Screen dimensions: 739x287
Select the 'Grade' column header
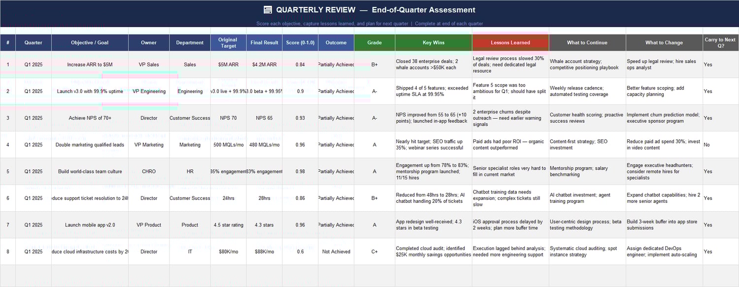tap(374, 42)
